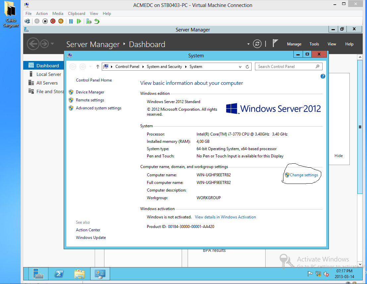Open the Server Manager notifications flag
The image size is (367, 284).
click(275, 43)
